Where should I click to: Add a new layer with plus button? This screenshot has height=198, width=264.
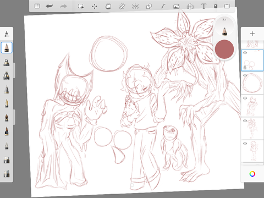[x=252, y=34]
